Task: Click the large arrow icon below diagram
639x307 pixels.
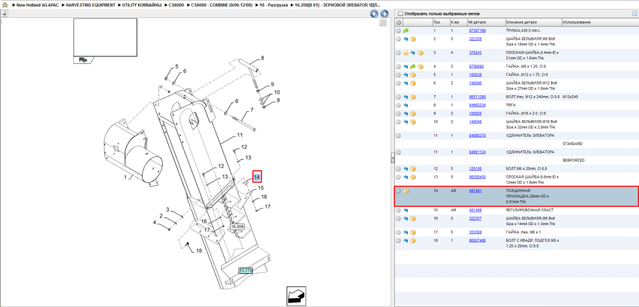Action: (296, 296)
